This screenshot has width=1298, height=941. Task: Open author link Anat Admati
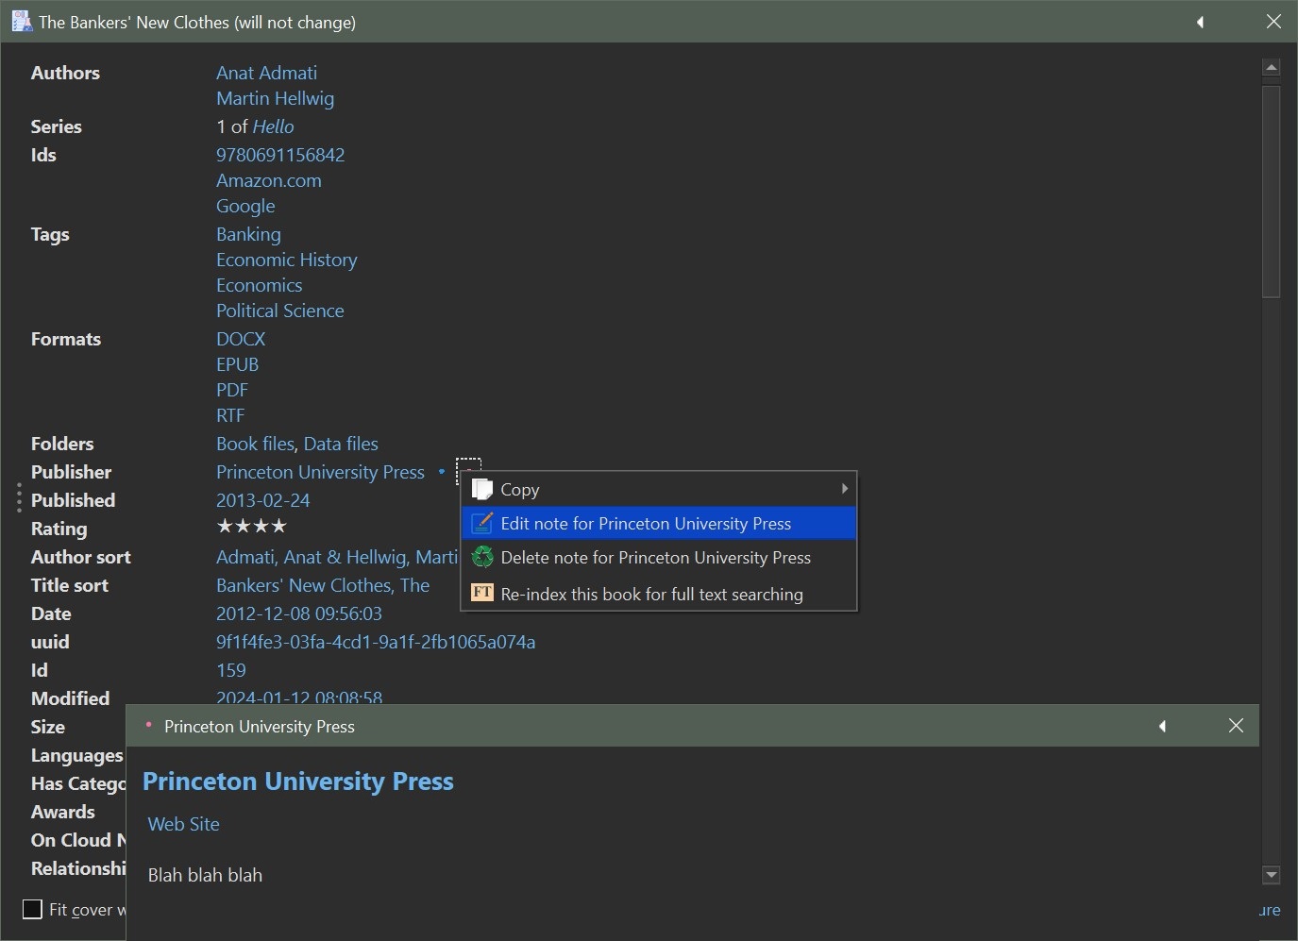pyautogui.click(x=266, y=73)
